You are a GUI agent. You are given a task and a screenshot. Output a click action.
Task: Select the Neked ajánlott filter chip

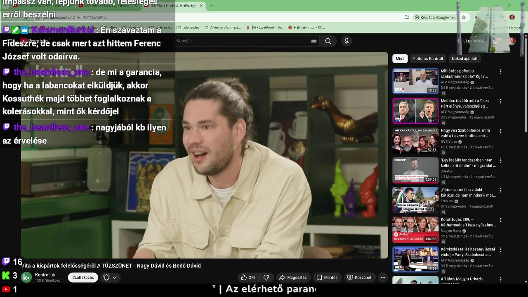click(x=464, y=59)
